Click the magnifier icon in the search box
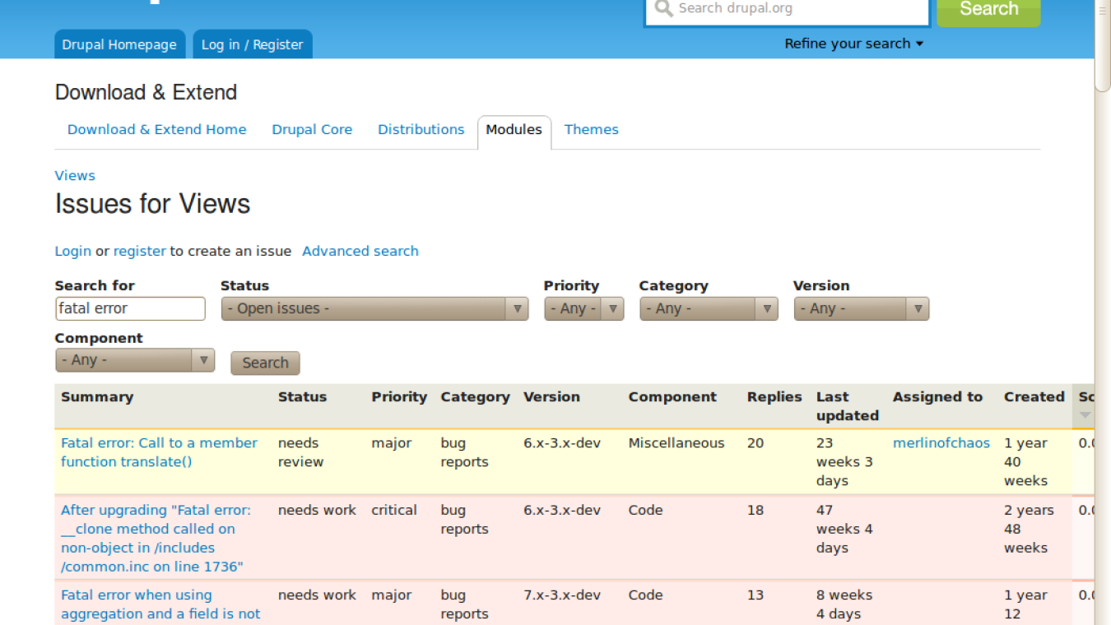The width and height of the screenshot is (1111, 625). pyautogui.click(x=663, y=9)
